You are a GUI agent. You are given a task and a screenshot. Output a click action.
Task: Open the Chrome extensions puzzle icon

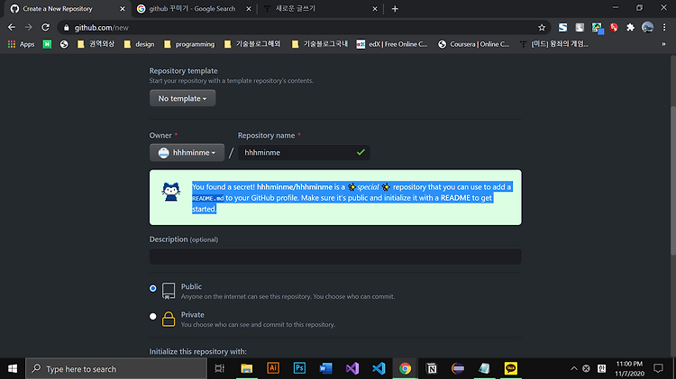(x=630, y=28)
